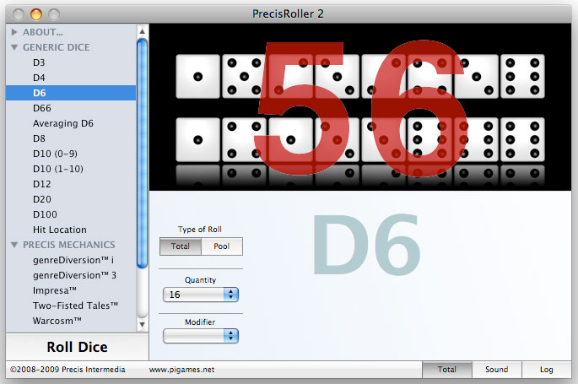The image size is (578, 384).
Task: Select D3 in the dice list
Action: coord(71,62)
